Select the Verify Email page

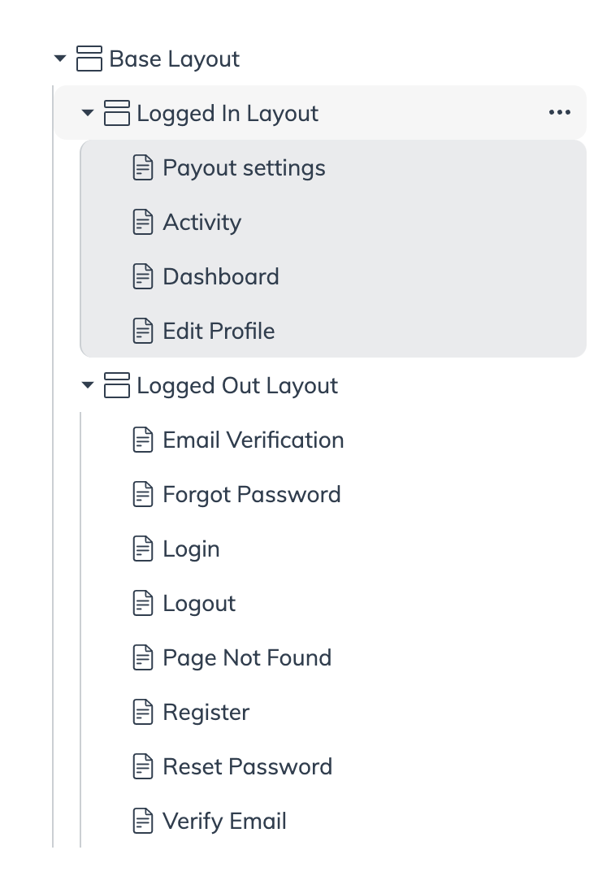pos(224,821)
